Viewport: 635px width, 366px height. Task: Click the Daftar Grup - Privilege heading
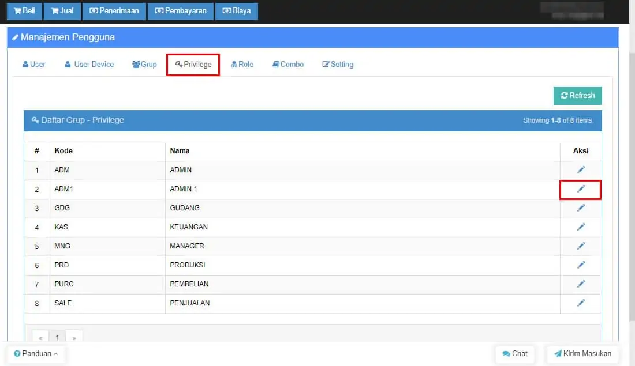83,120
